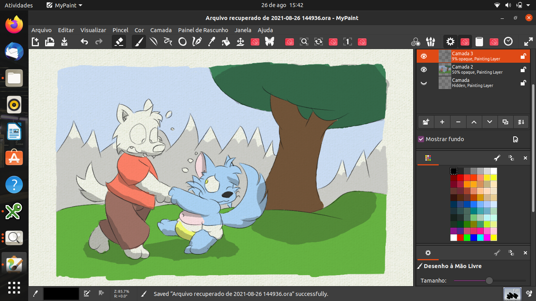Undo the last stroke
The width and height of the screenshot is (536, 301).
(x=84, y=42)
